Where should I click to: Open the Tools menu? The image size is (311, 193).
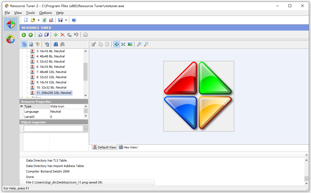click(30, 13)
